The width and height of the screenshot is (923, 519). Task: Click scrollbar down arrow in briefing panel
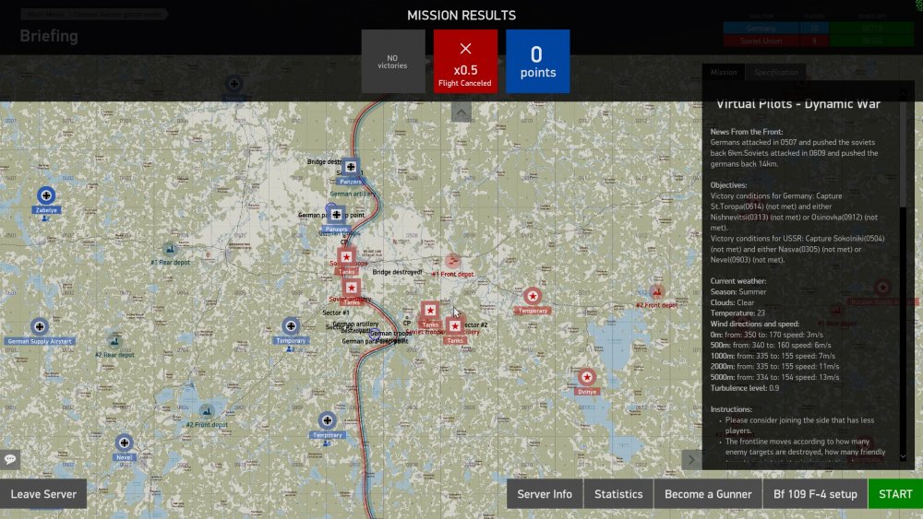point(903,456)
